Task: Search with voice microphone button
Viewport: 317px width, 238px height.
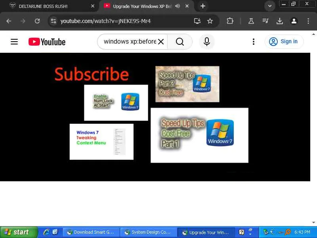Action: 206,42
